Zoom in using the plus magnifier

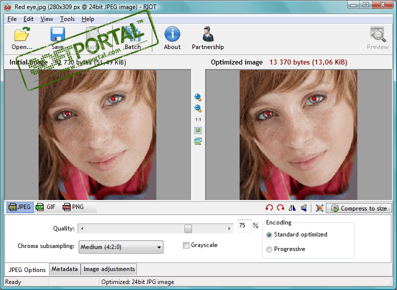pyautogui.click(x=198, y=97)
